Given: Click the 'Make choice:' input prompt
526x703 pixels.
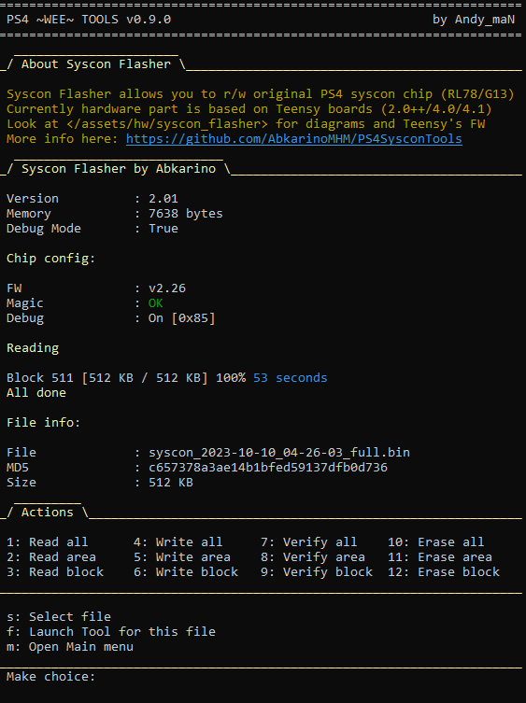Looking at the screenshot, I should 50,677.
